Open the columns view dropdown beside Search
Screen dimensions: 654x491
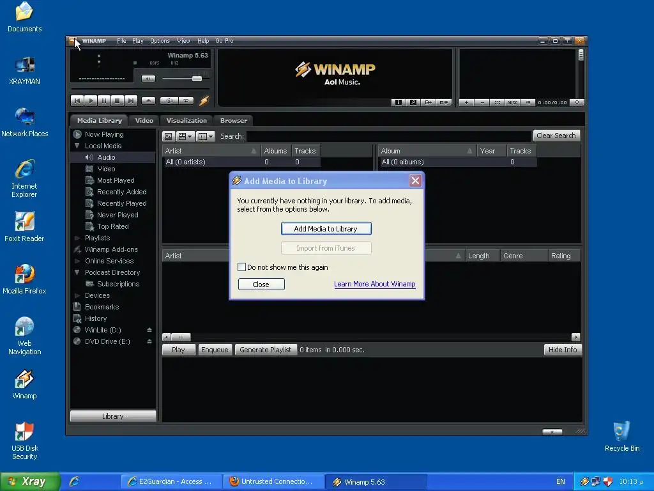pos(205,136)
